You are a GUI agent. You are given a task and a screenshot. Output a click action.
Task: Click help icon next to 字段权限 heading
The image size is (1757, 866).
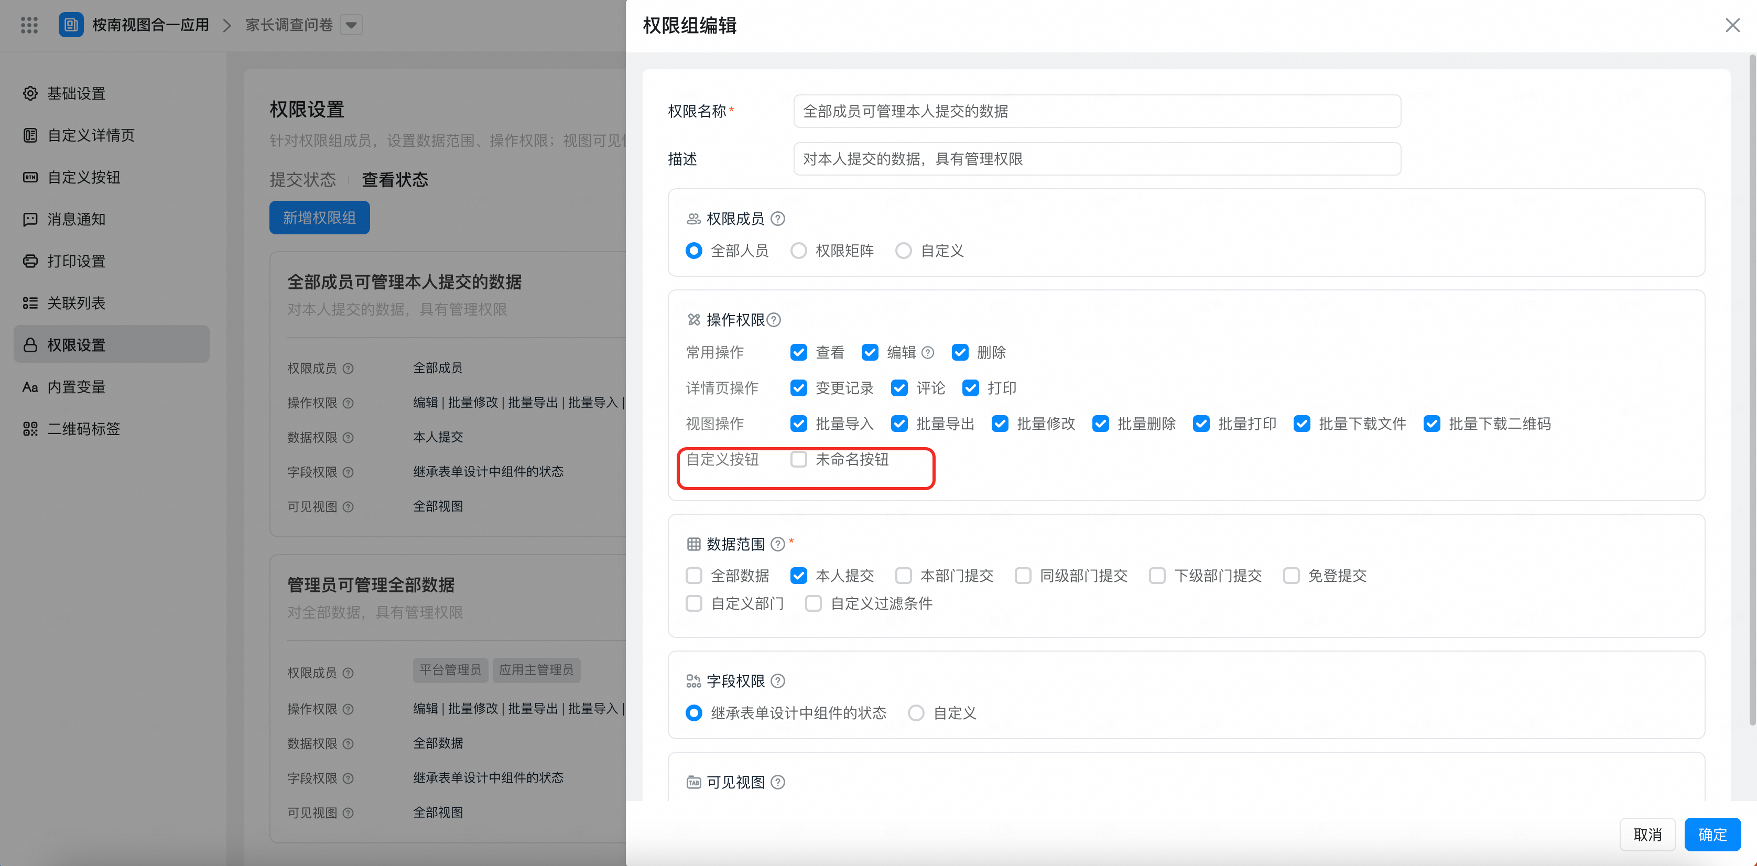[777, 681]
